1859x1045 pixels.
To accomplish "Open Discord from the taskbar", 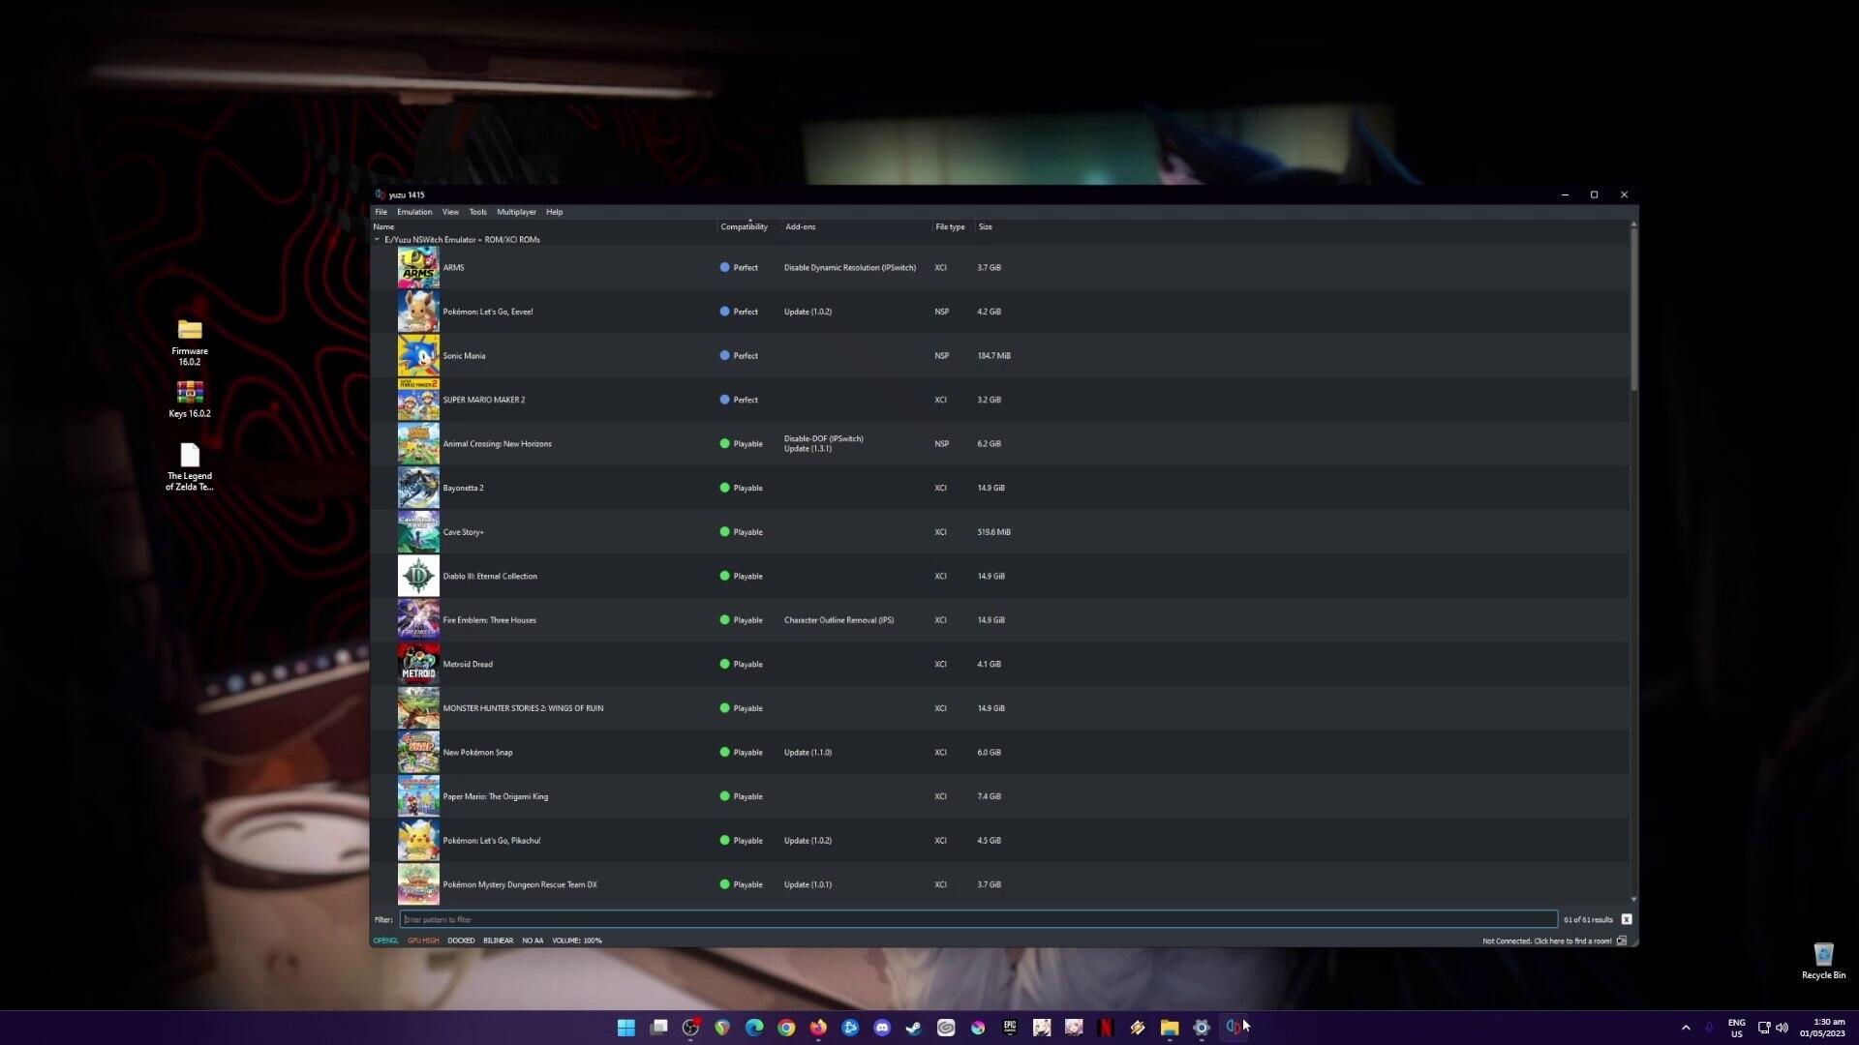I will pos(882,1028).
